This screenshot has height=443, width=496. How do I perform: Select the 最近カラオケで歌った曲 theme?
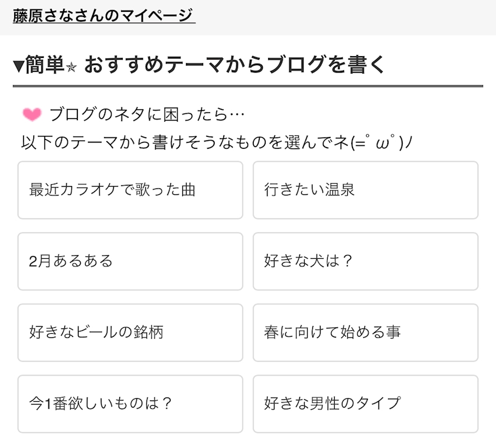(x=130, y=190)
